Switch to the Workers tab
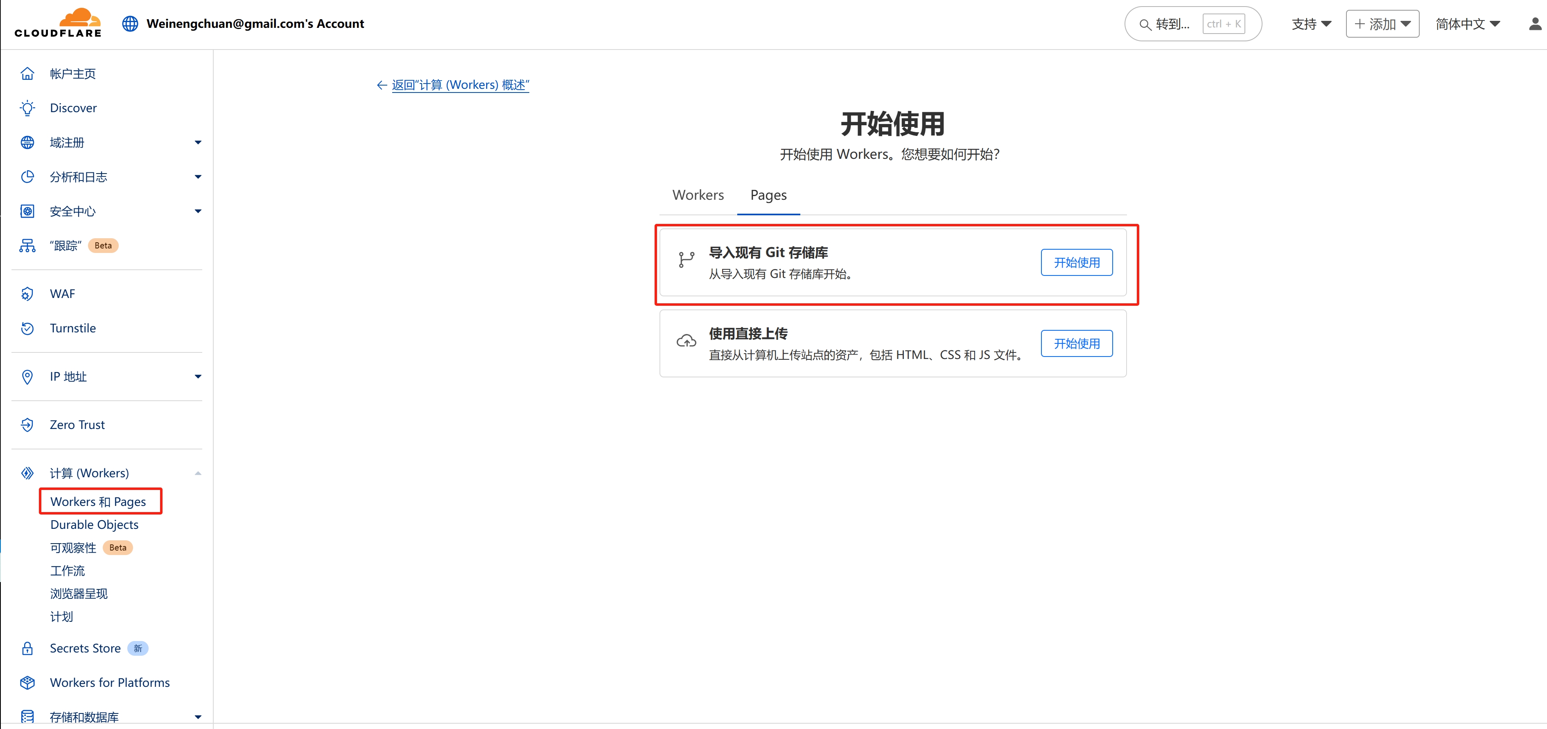This screenshot has width=1547, height=729. tap(698, 195)
